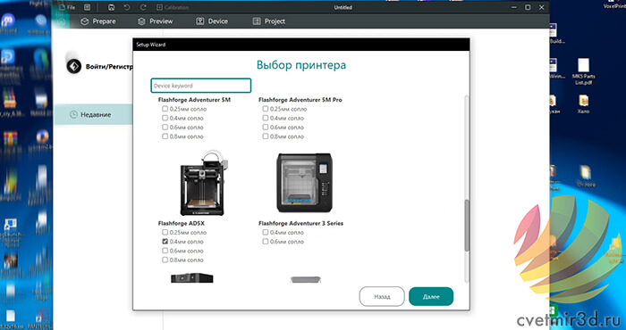Click the redo arrow icon
Image resolution: width=626 pixels, height=330 pixels.
(x=143, y=7)
